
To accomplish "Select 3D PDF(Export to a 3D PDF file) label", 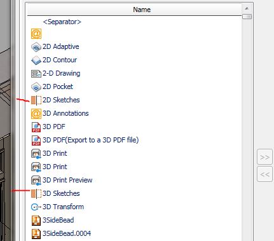I will [90, 140].
